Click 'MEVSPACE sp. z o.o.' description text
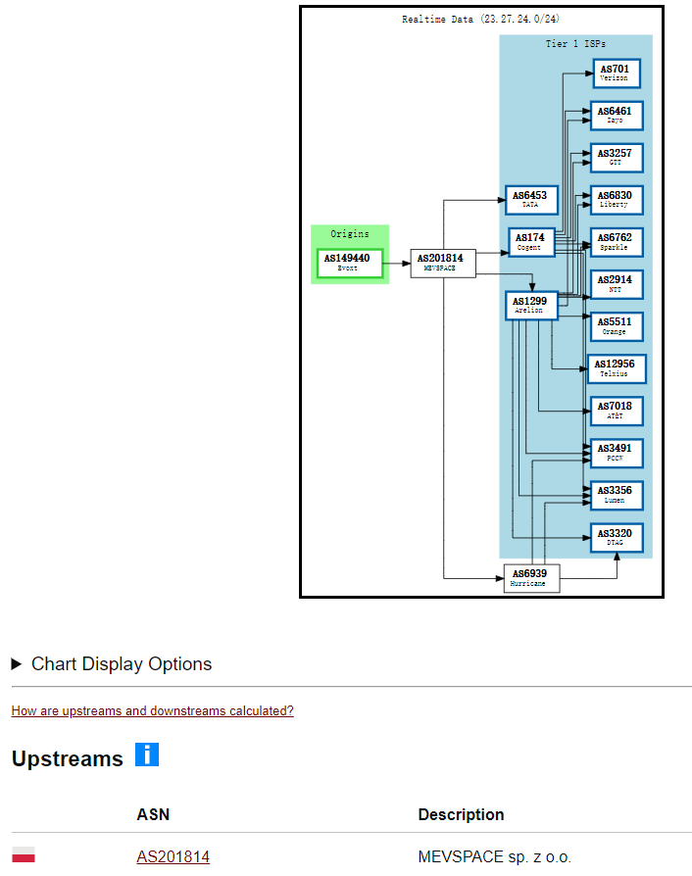 point(495,856)
